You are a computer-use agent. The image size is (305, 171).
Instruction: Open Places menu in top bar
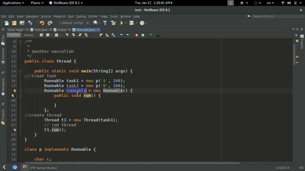37,3
